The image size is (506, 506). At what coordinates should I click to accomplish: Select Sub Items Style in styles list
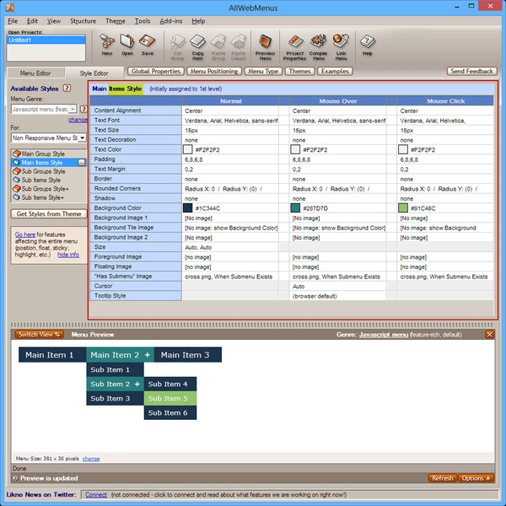[40, 180]
